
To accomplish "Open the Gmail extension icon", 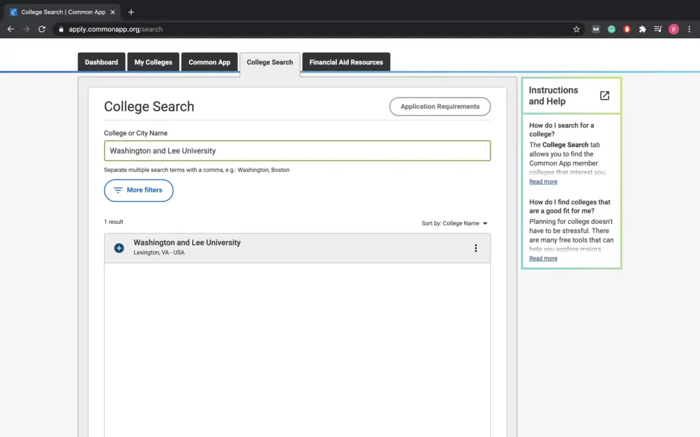I will (595, 29).
